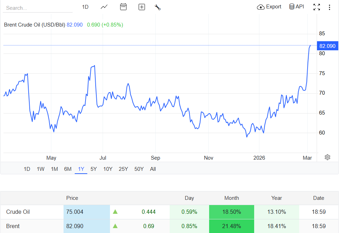This screenshot has width=339, height=233.
Task: Open the Brent link in table
Action: click(13, 226)
